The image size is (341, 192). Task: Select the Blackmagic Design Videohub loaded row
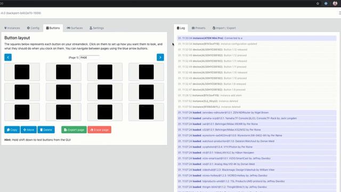[x=257, y=170]
